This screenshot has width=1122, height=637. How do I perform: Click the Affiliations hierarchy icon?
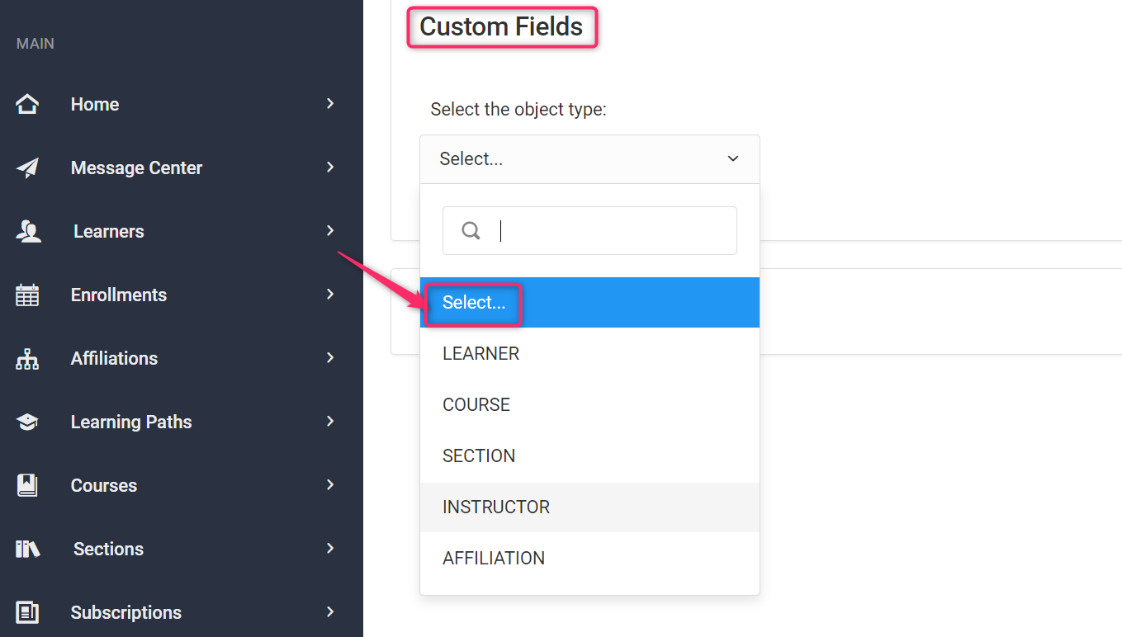coord(27,359)
